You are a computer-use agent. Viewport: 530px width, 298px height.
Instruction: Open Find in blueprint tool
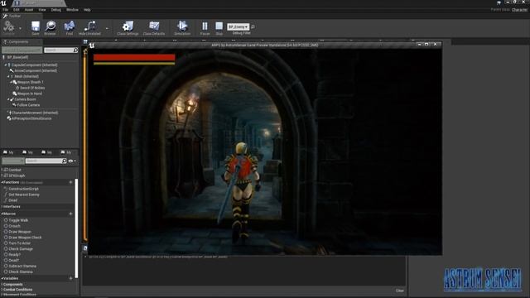point(69,27)
